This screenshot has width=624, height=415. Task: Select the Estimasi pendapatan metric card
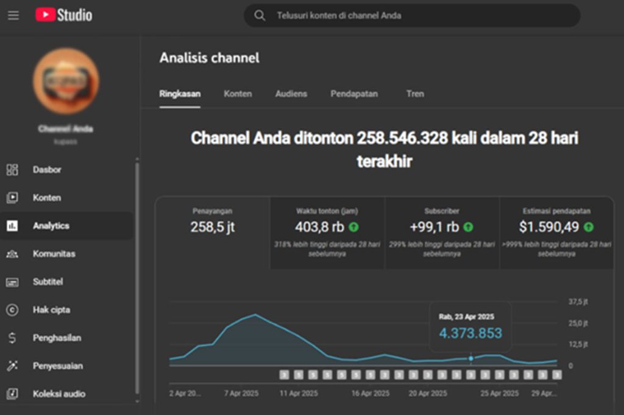[x=556, y=233]
